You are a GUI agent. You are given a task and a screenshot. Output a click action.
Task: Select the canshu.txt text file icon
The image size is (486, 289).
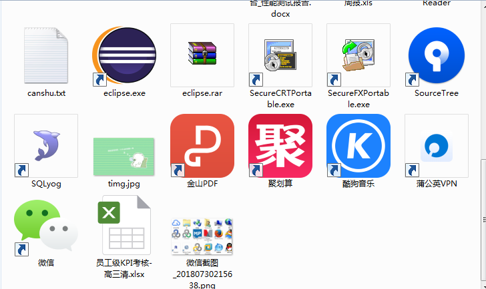(x=46, y=55)
